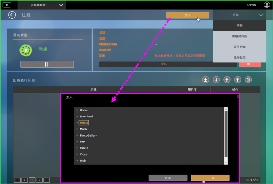273x184 pixels.
Task: Click the media converter app logo icon
Action: pyautogui.click(x=7, y=5)
